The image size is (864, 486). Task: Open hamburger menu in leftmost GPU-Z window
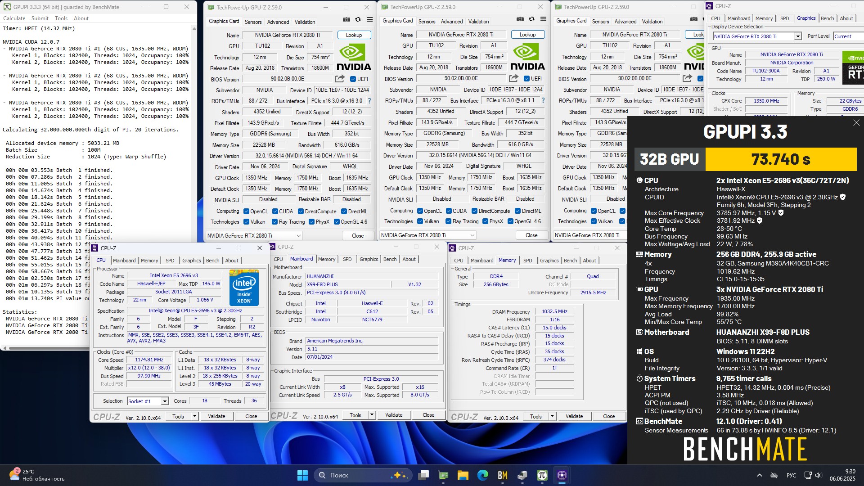pyautogui.click(x=369, y=20)
